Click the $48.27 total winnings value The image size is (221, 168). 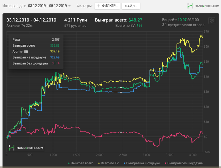click(x=135, y=20)
